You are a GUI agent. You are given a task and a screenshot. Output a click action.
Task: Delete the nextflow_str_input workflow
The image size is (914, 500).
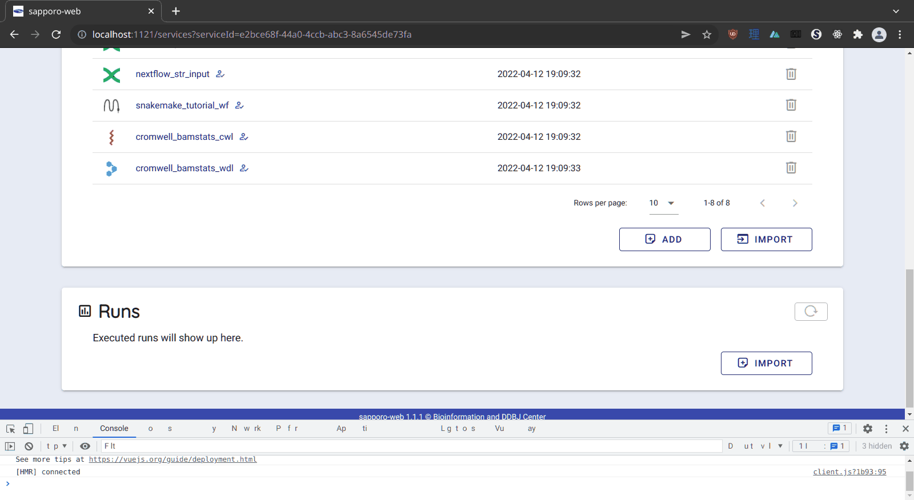click(x=791, y=74)
